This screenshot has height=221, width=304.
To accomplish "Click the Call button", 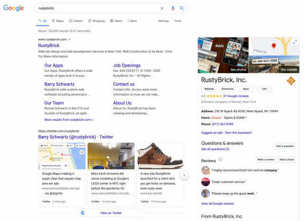I will tap(264, 89).
